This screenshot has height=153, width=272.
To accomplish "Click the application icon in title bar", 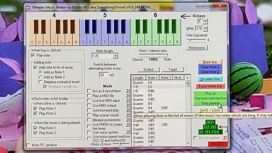I will pos(28,7).
